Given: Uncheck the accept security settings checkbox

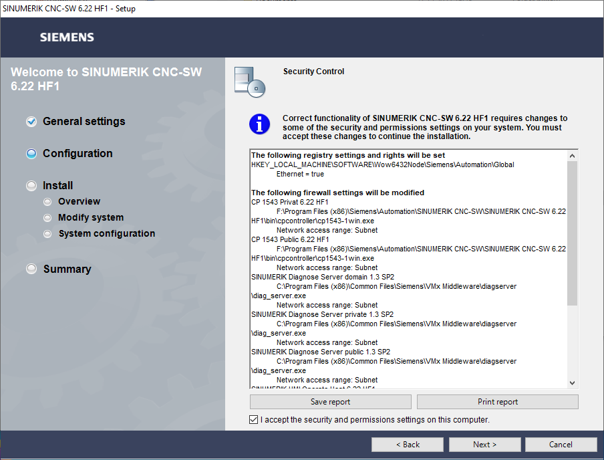Looking at the screenshot, I should point(253,420).
